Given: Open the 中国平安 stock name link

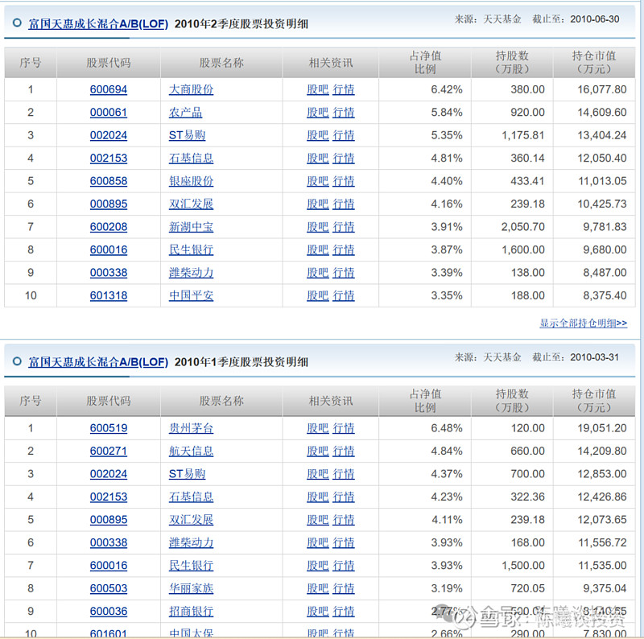Looking at the screenshot, I should [191, 295].
